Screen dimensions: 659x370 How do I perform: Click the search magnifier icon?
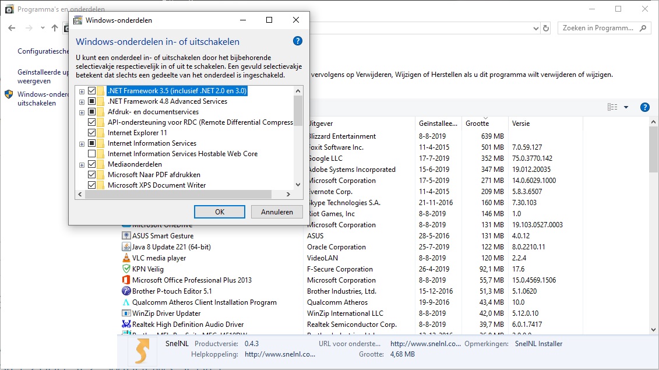click(x=643, y=28)
